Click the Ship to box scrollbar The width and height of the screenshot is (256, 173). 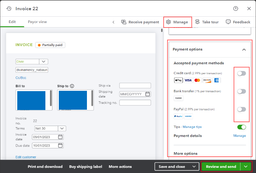pos(92,98)
